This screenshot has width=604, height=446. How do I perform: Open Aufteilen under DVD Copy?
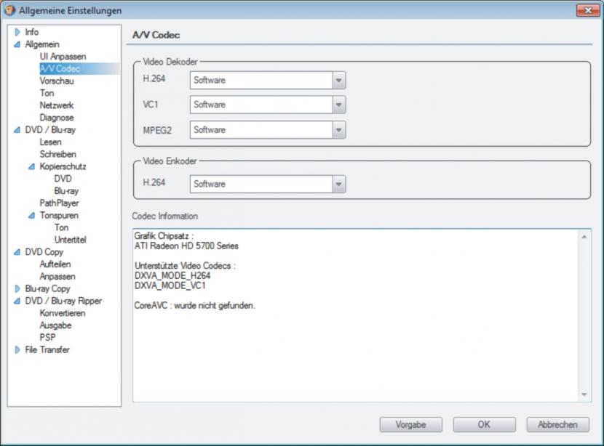pos(55,264)
